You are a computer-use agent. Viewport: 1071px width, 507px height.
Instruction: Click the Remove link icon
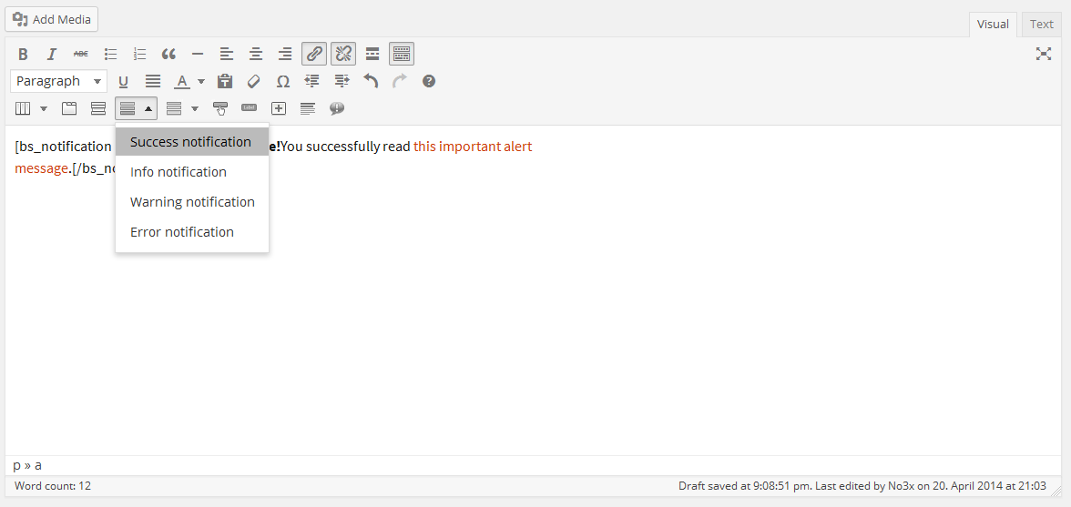tap(343, 54)
